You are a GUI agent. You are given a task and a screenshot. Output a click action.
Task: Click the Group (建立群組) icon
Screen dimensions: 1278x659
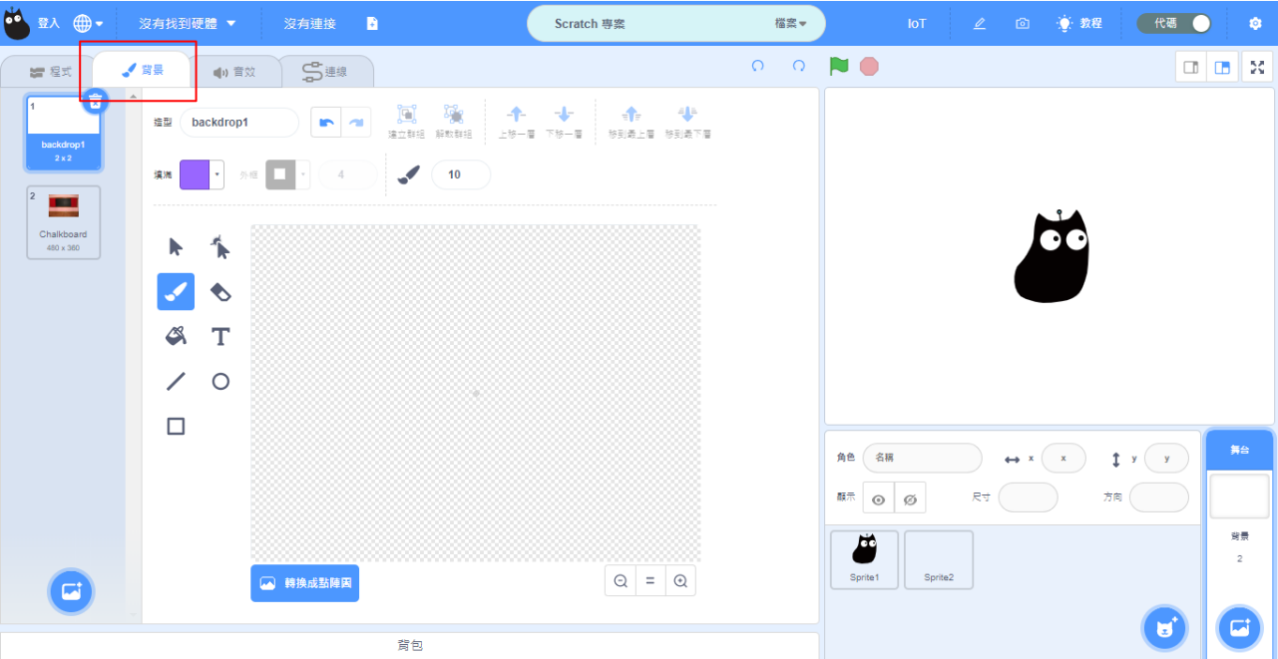(406, 122)
